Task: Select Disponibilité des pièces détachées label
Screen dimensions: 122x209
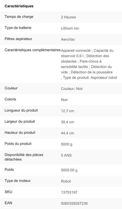Action: tap(24, 157)
